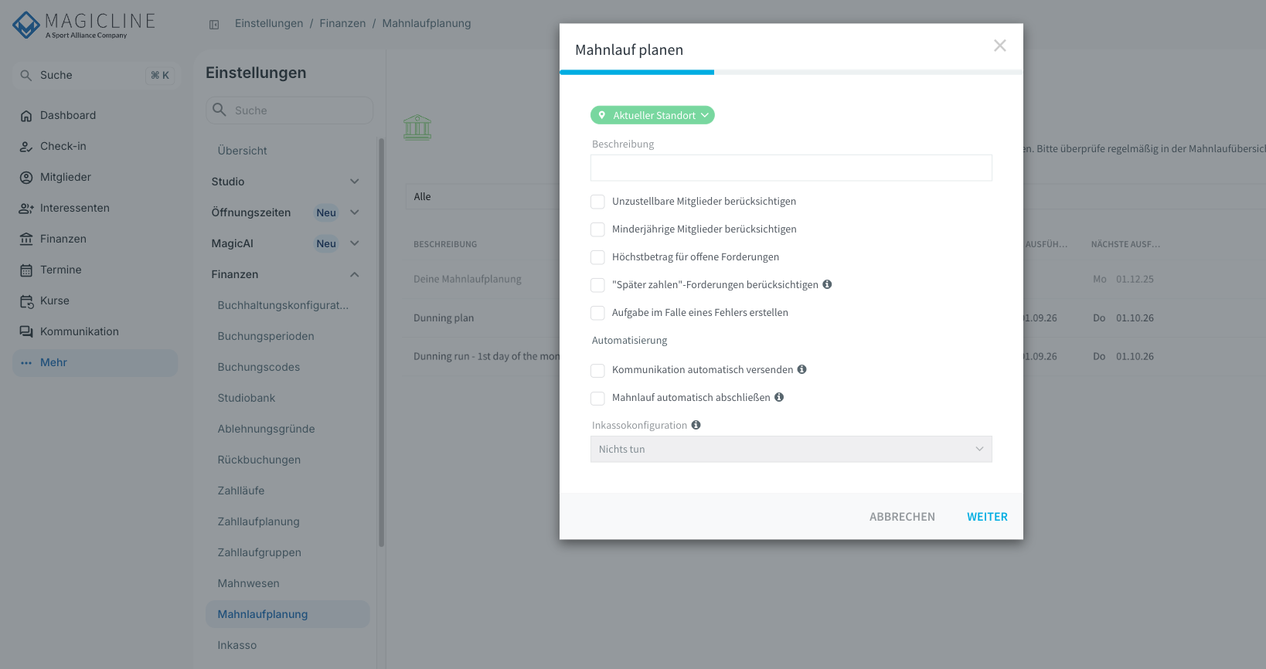
Task: Click info icon beside Mahnlauf automatisch abschließen
Action: (779, 397)
